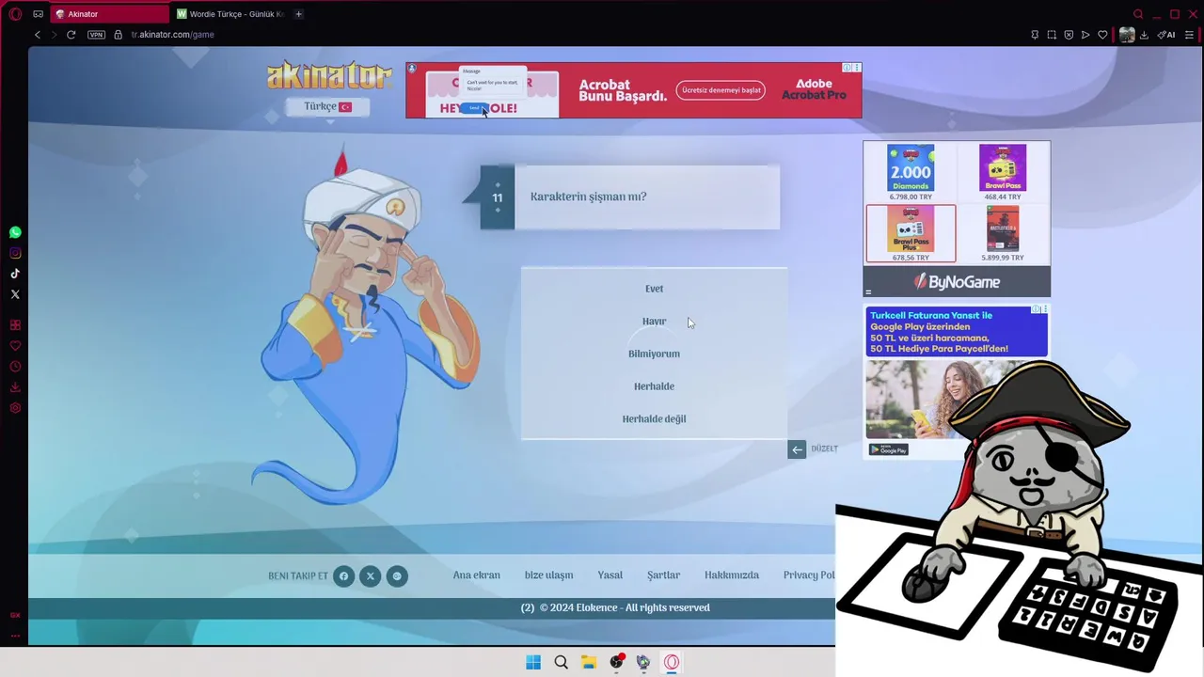Switch to the Wordle Türkçe tab

pyautogui.click(x=230, y=14)
